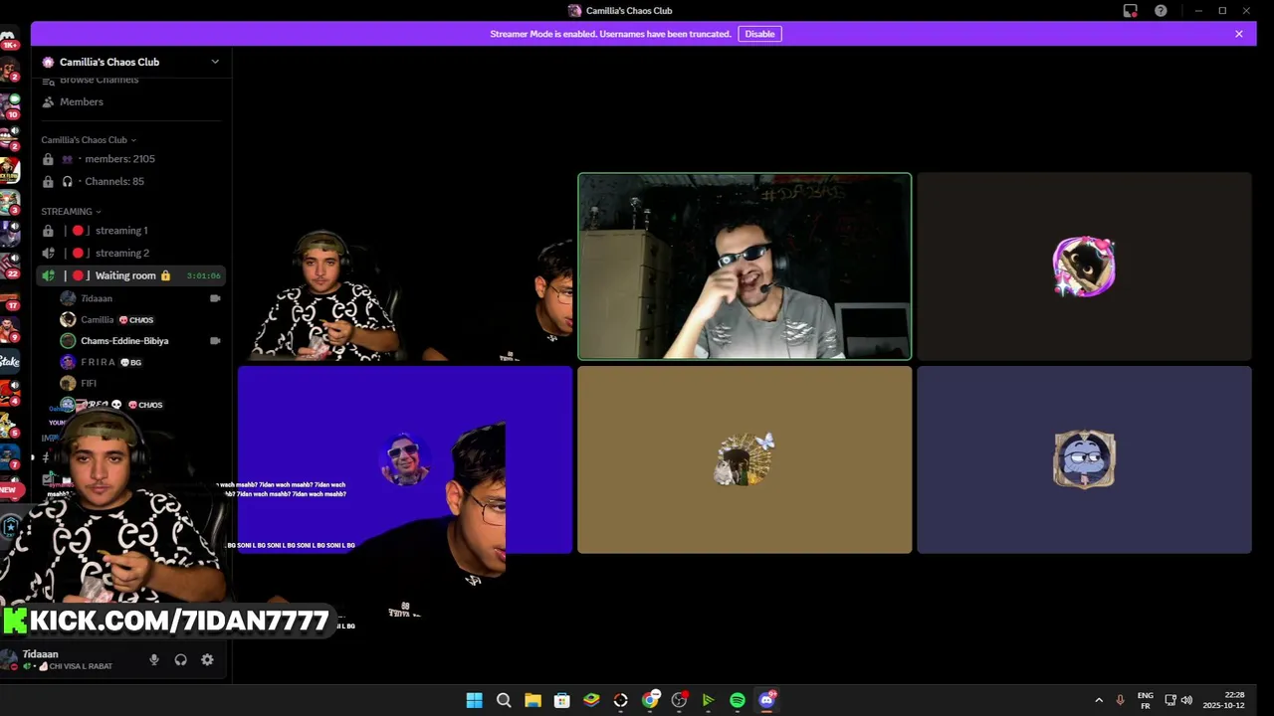
Task: Focus the slate tile with blue-face avatar
Action: 1084,459
